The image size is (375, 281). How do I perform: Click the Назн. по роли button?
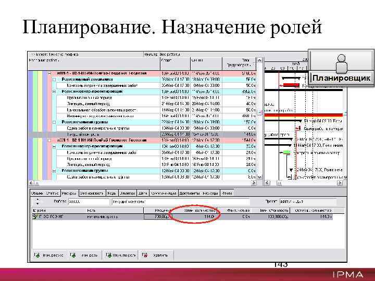click(121, 255)
